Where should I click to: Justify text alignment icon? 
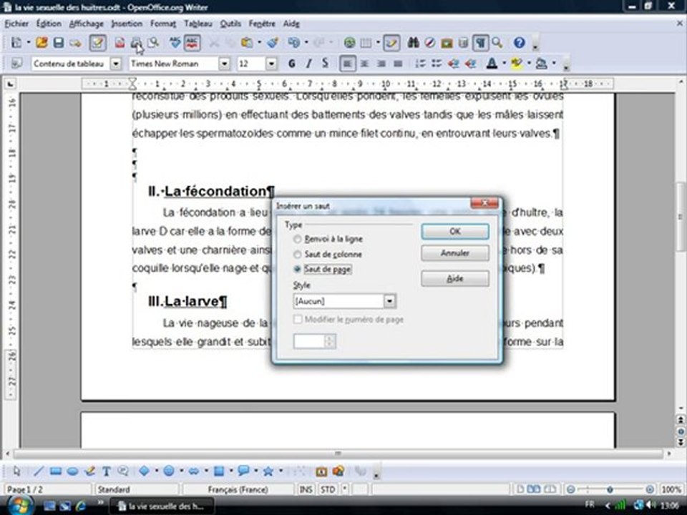point(398,64)
